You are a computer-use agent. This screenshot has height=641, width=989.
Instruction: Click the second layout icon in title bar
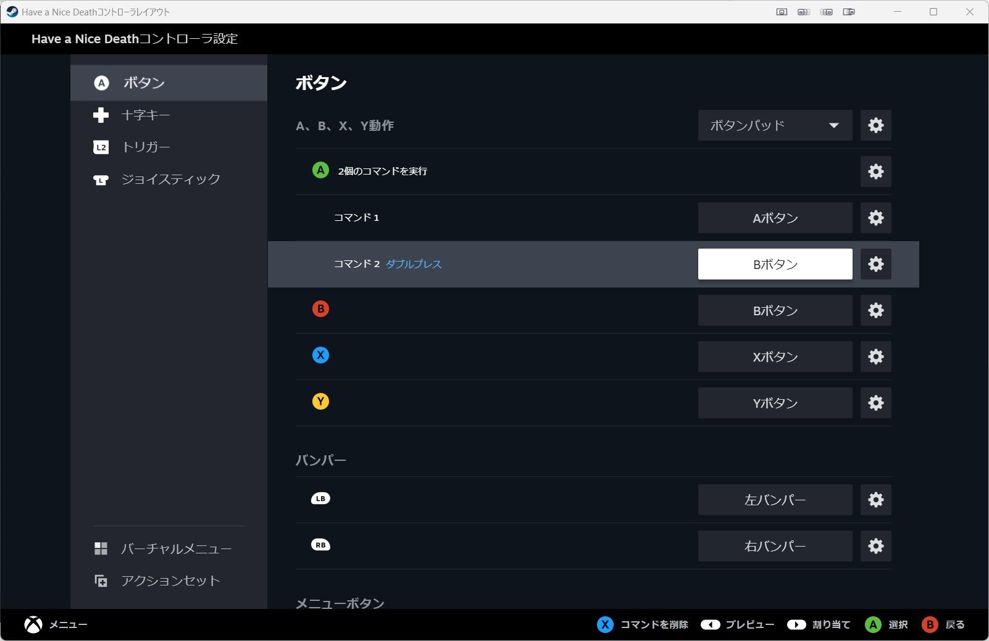(804, 12)
